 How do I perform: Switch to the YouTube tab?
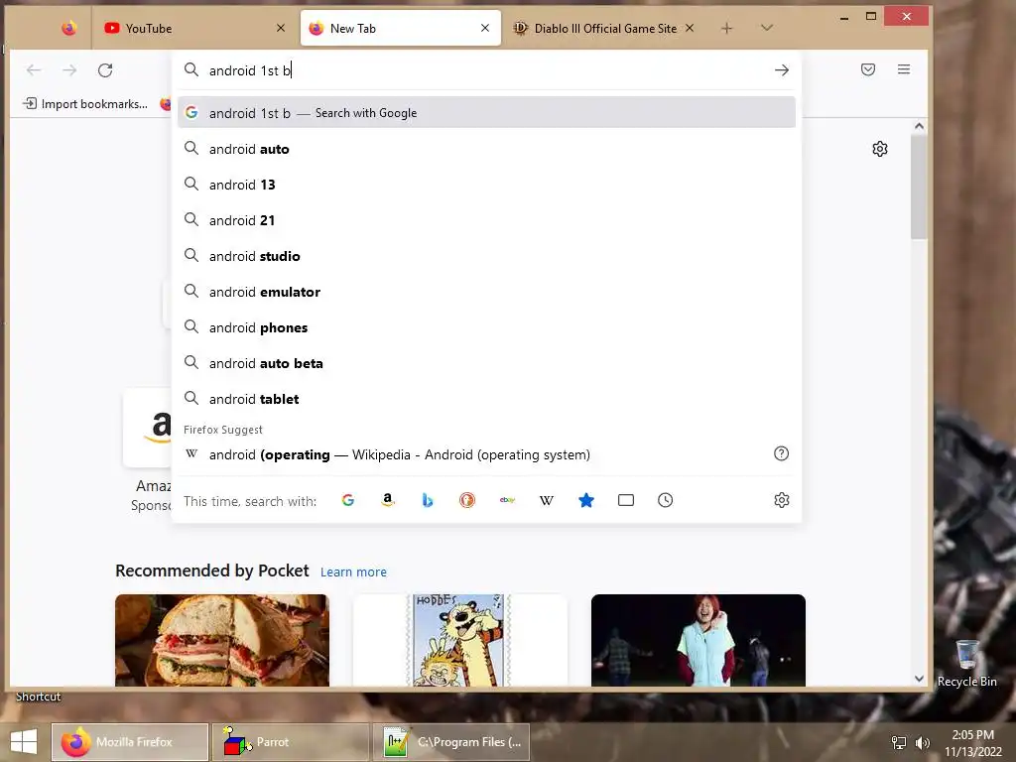[x=194, y=29]
